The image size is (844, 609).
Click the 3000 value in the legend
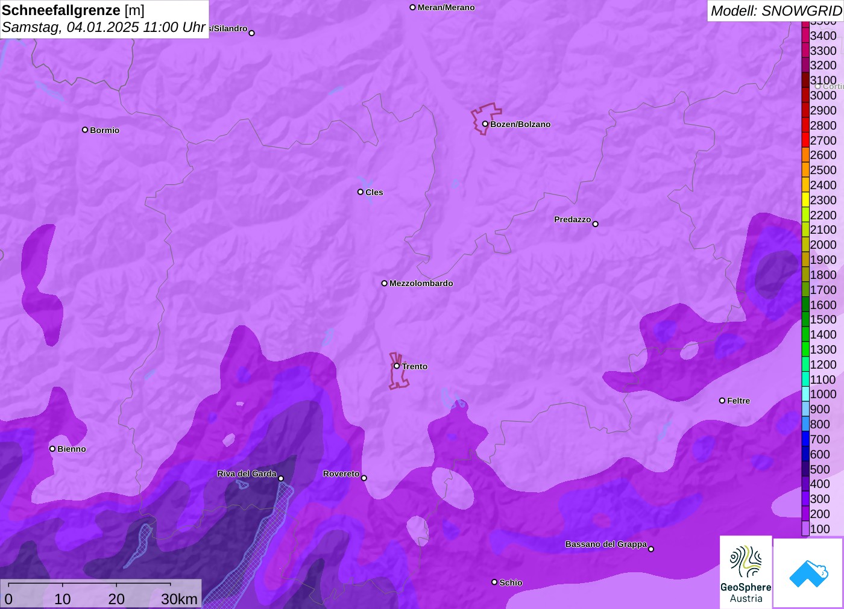click(823, 95)
